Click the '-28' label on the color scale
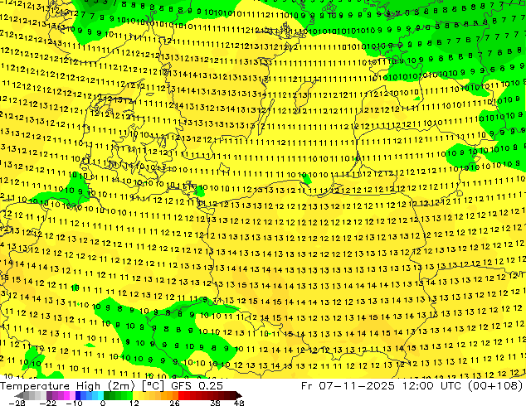This screenshot has height=406, width=526. click(17, 403)
